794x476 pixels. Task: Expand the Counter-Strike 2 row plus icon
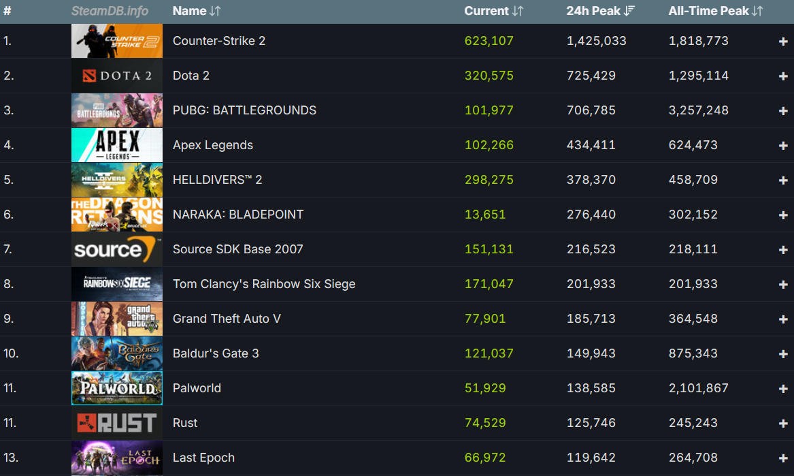click(783, 42)
